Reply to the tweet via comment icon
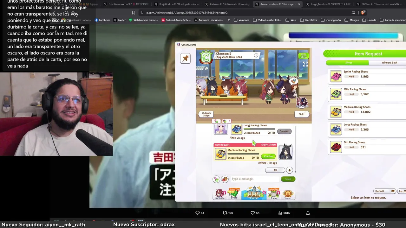 197,213
